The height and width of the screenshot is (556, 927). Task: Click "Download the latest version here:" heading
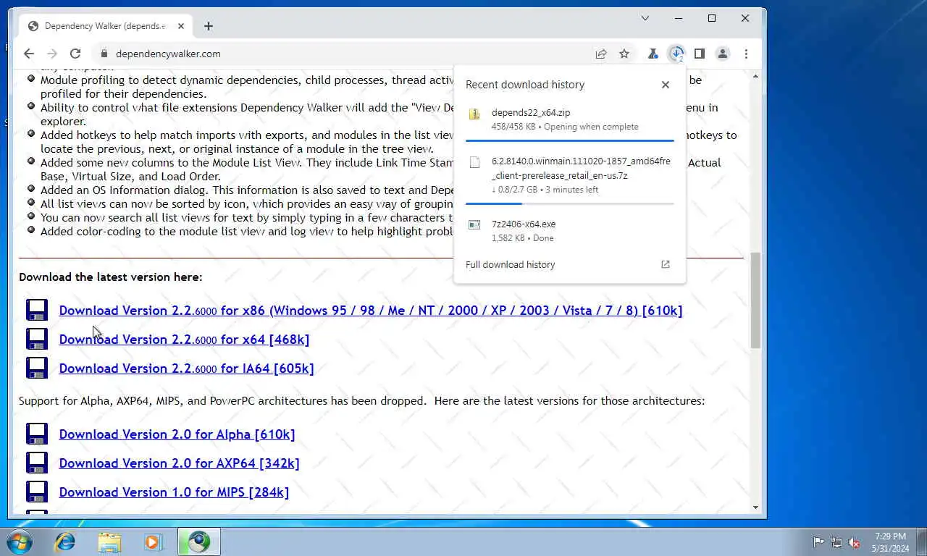pyautogui.click(x=111, y=277)
